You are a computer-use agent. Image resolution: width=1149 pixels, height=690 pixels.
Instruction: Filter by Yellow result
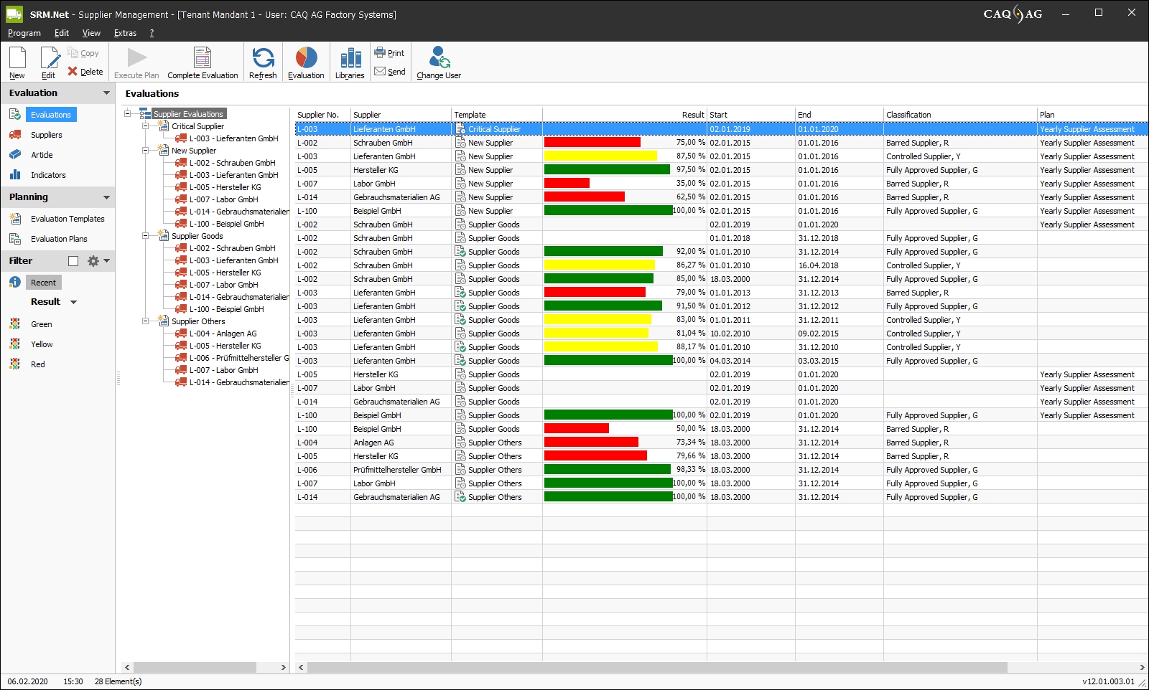(x=42, y=344)
